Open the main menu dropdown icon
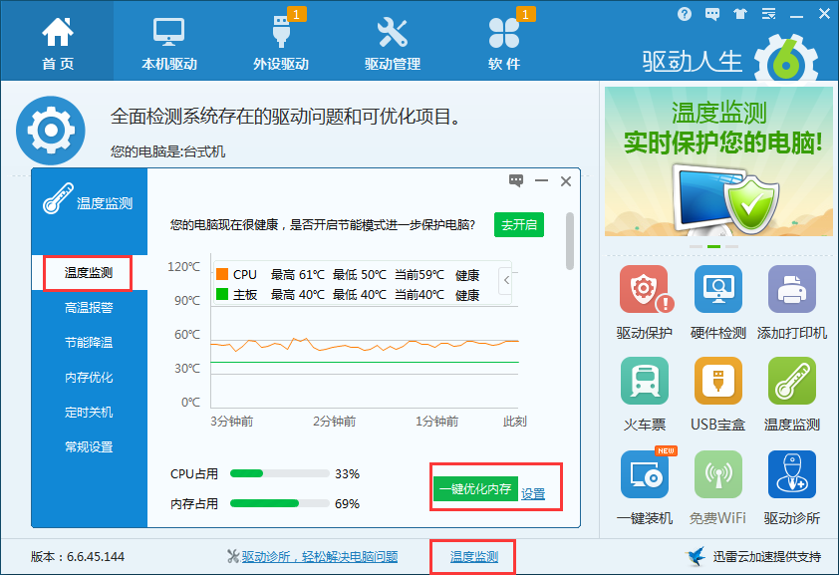 (769, 14)
